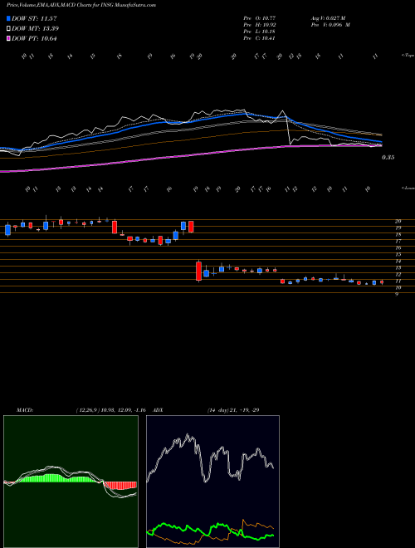Open the dark-blue ADX indicator panel

click(x=212, y=482)
